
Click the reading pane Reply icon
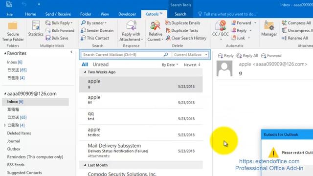pos(221,56)
